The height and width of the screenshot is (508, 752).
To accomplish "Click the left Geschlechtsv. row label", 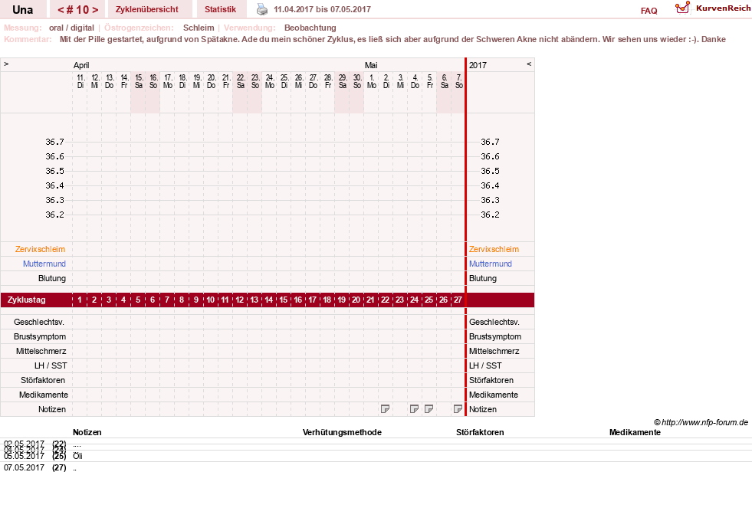I will (x=39, y=322).
